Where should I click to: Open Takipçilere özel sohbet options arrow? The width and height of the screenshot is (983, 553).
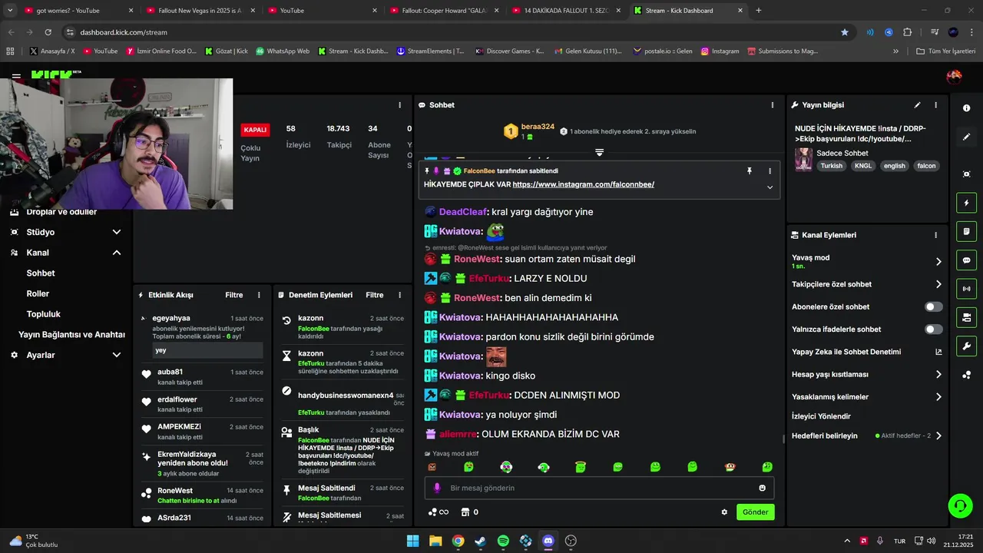938,284
